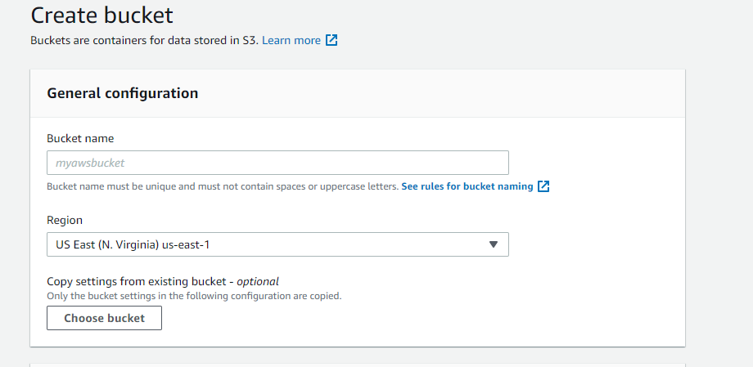The width and height of the screenshot is (753, 367).
Task: Click the Region field label
Action: point(65,220)
